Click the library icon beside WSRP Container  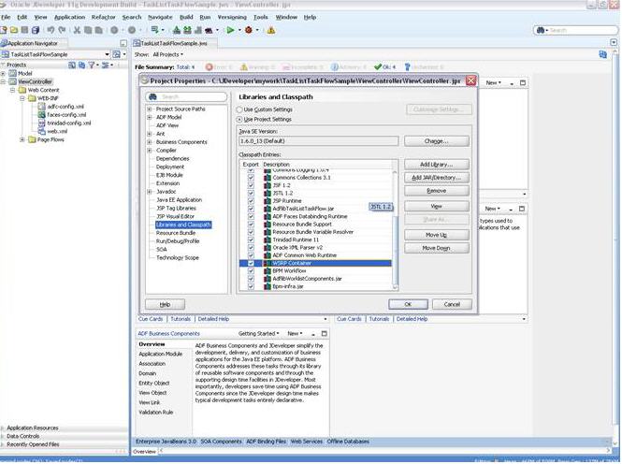pos(268,263)
